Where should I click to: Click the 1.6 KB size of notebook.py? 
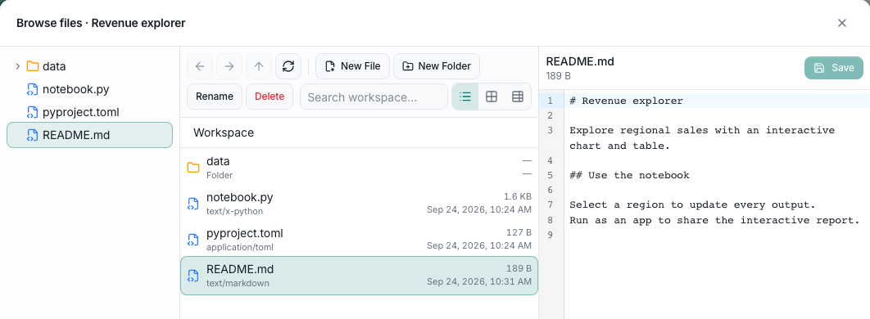click(x=518, y=196)
